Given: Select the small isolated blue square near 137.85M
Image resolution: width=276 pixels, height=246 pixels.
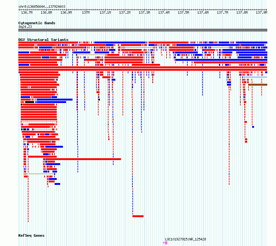Looking at the screenshot, I should pos(253,127).
